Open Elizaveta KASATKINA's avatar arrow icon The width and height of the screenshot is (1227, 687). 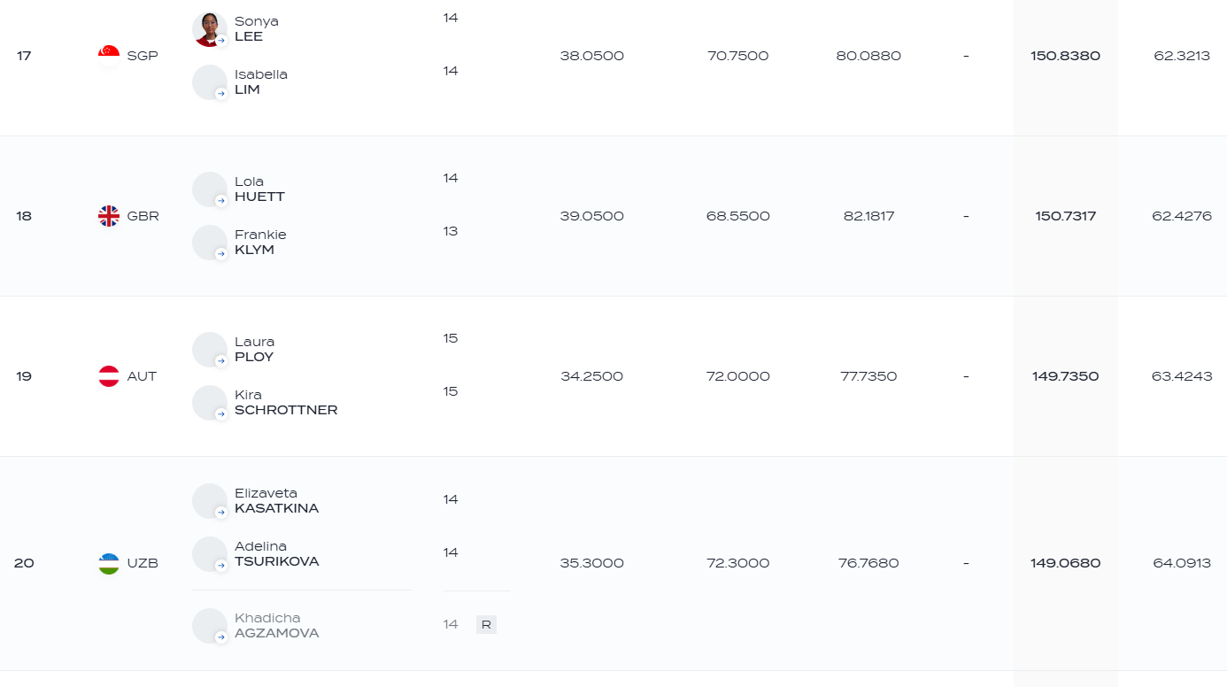click(x=221, y=513)
